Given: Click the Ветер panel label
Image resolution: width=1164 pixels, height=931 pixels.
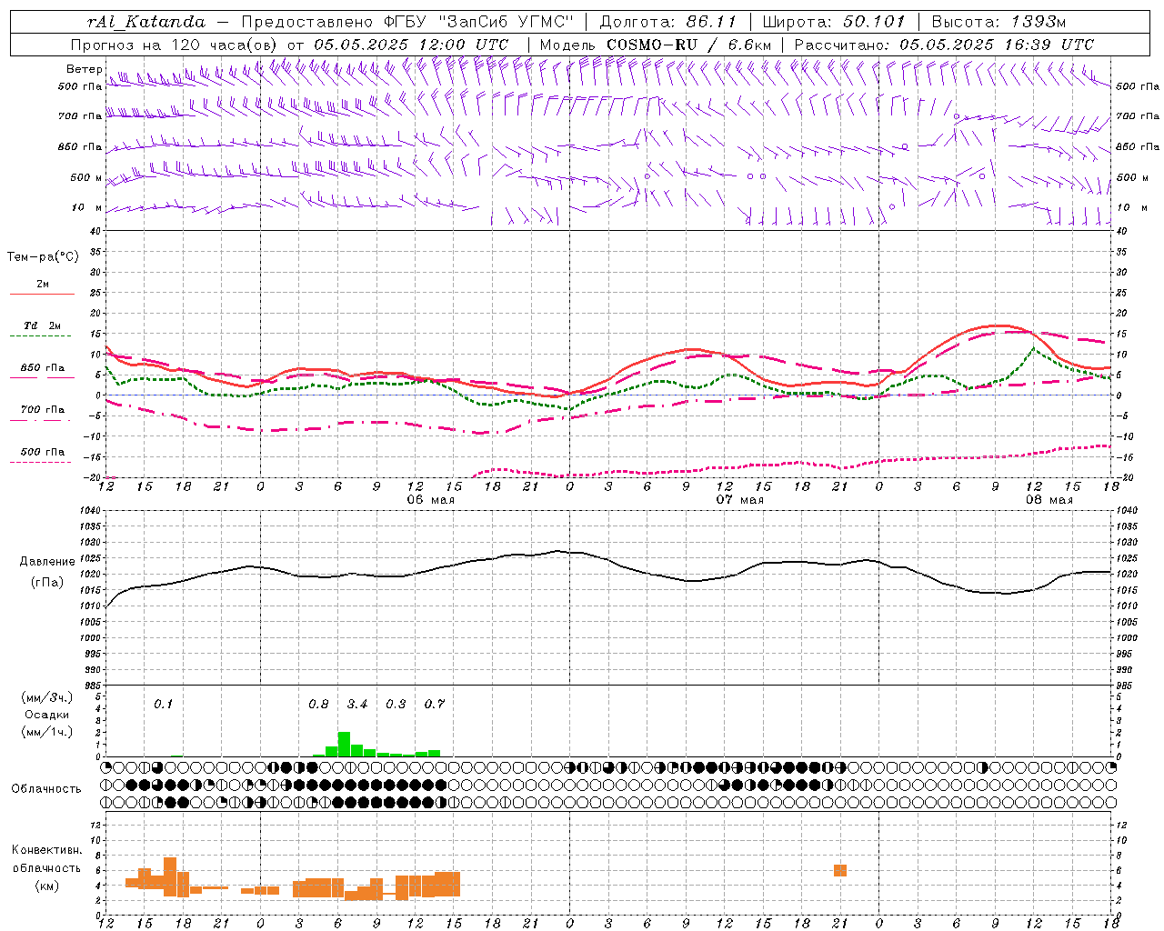Looking at the screenshot, I should point(84,69).
